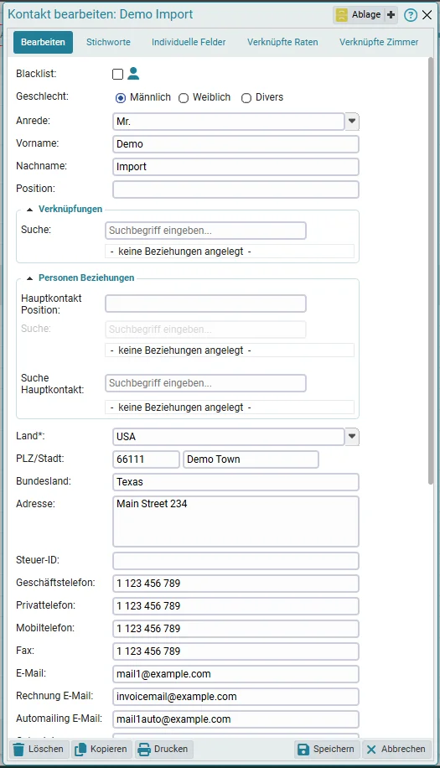This screenshot has height=768, width=440.
Task: Open the Verknüpfte Zimmer tab
Action: (379, 42)
